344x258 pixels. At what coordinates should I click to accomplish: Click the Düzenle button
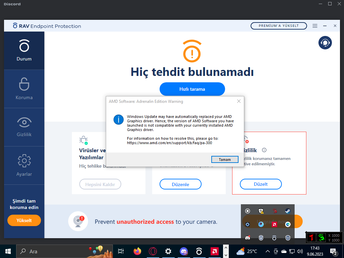pyautogui.click(x=180, y=184)
